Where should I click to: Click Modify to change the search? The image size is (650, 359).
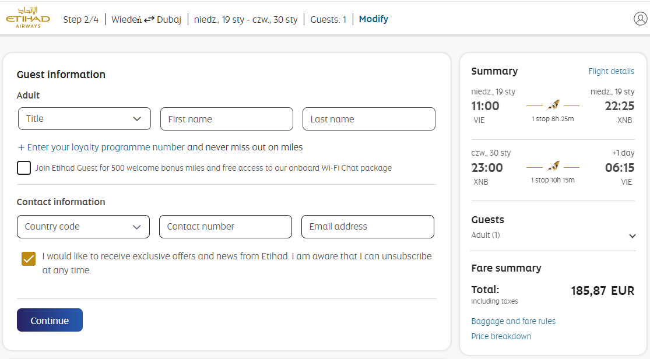(374, 19)
